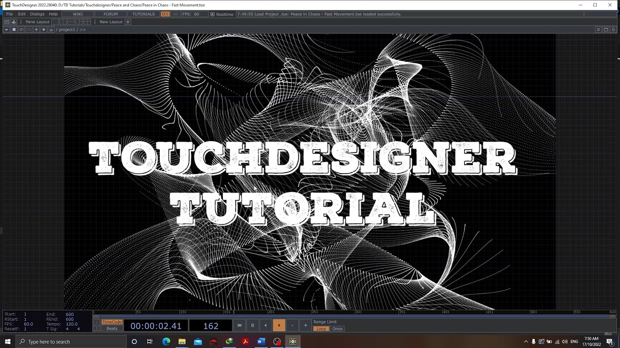Switch timeline display to TimeCode
The image size is (620, 348).
[x=112, y=322]
